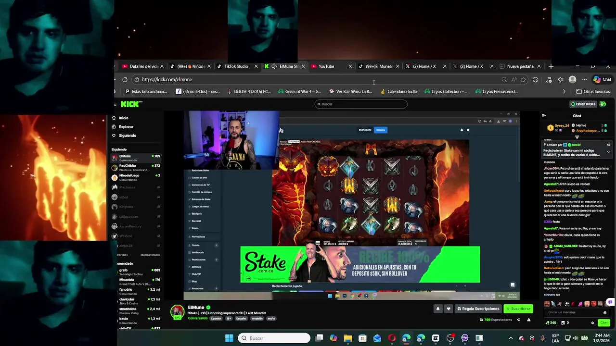Screen dimensions: 616x346
Task: Collapse the chat panel using the arrow icon
Action: click(x=544, y=116)
